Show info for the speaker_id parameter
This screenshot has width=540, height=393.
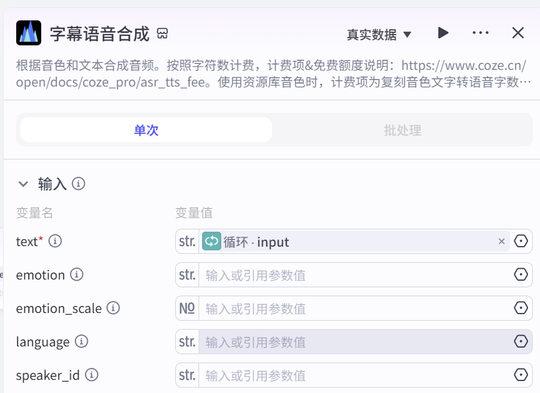tap(91, 374)
